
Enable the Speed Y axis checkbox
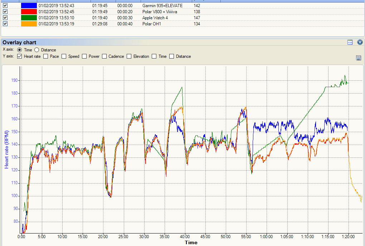pyautogui.click(x=64, y=56)
